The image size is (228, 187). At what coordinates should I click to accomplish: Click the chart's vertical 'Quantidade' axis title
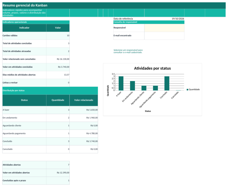(x=108, y=91)
